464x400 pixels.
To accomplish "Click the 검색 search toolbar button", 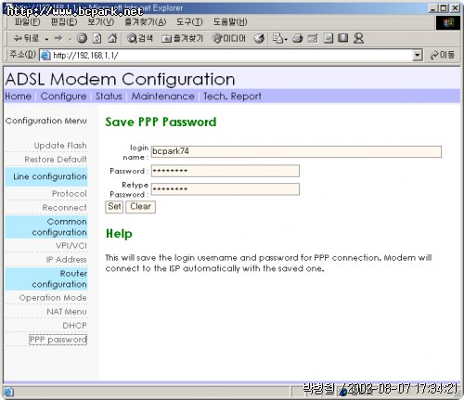I will click(x=140, y=38).
